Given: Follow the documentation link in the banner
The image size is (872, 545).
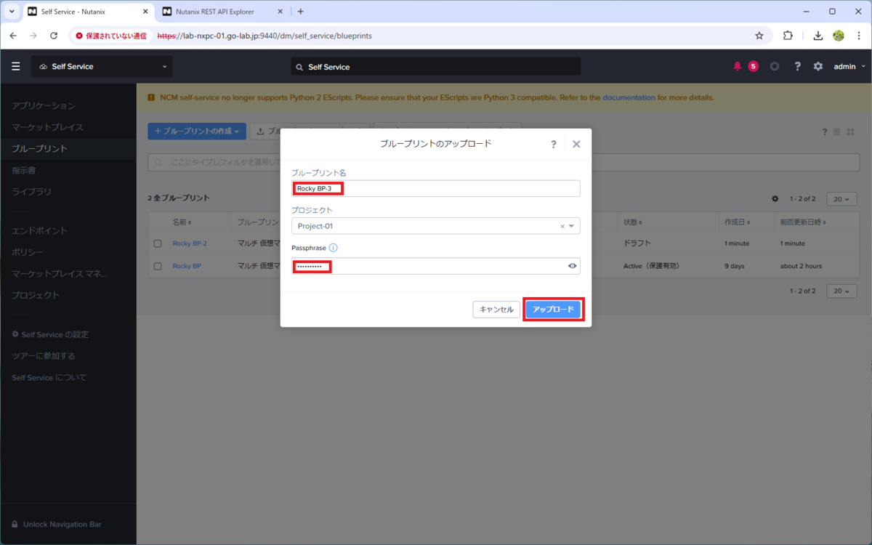Looking at the screenshot, I should point(629,97).
